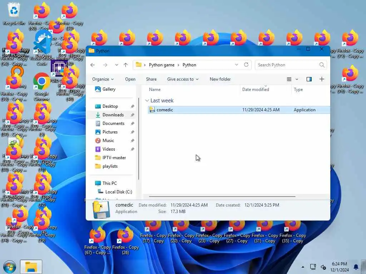Click the plus icon in command bar
The height and width of the screenshot is (274, 366).
point(322,79)
